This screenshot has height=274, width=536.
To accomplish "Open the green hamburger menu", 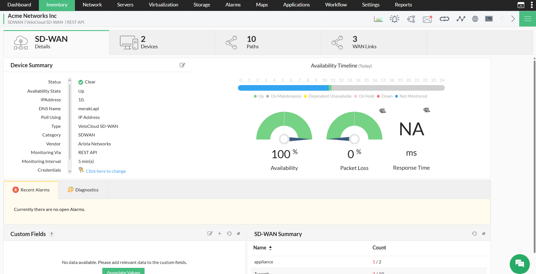I will [x=528, y=19].
